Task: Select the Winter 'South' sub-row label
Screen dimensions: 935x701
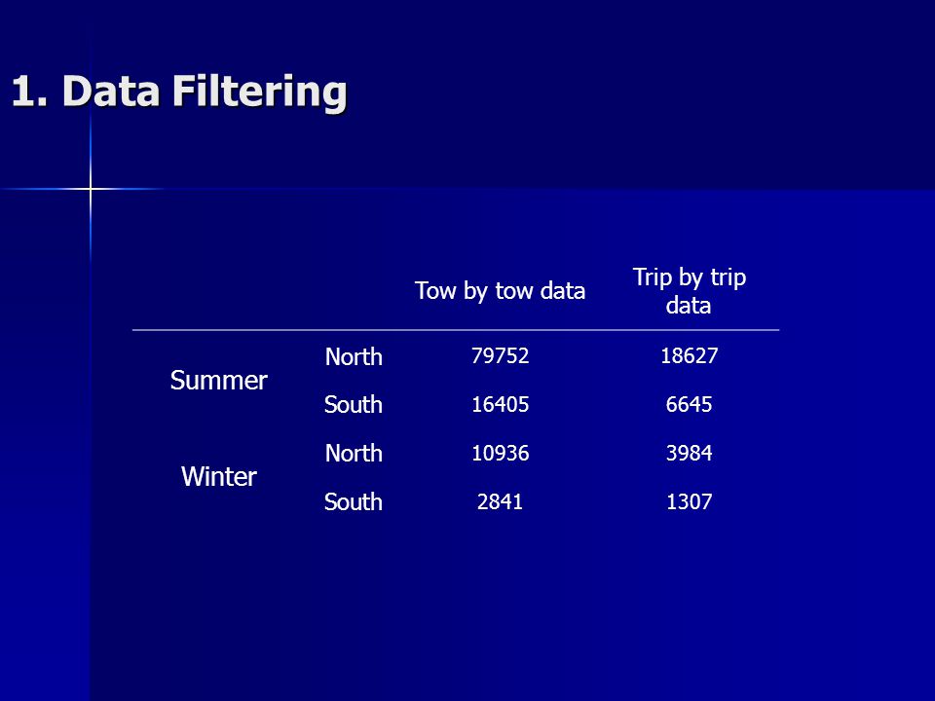Action: click(x=353, y=502)
